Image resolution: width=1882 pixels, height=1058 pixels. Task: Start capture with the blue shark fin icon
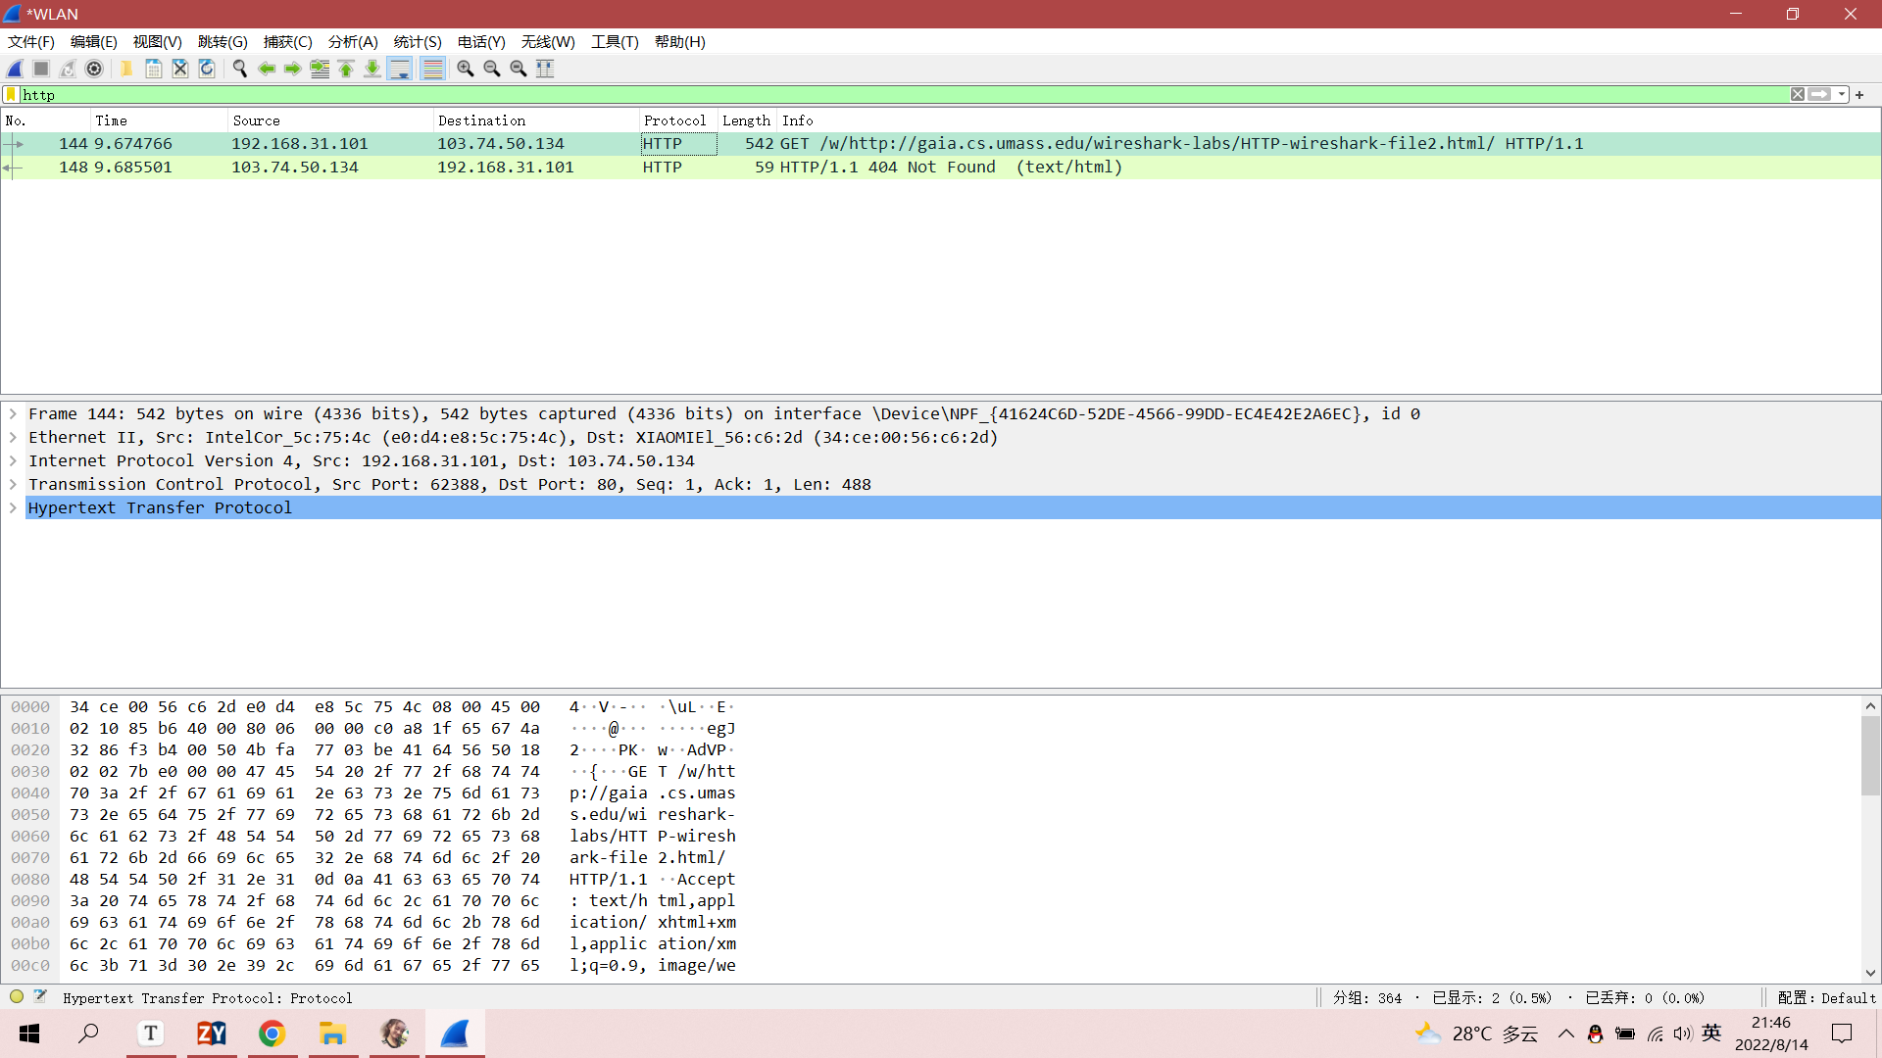pos(15,69)
